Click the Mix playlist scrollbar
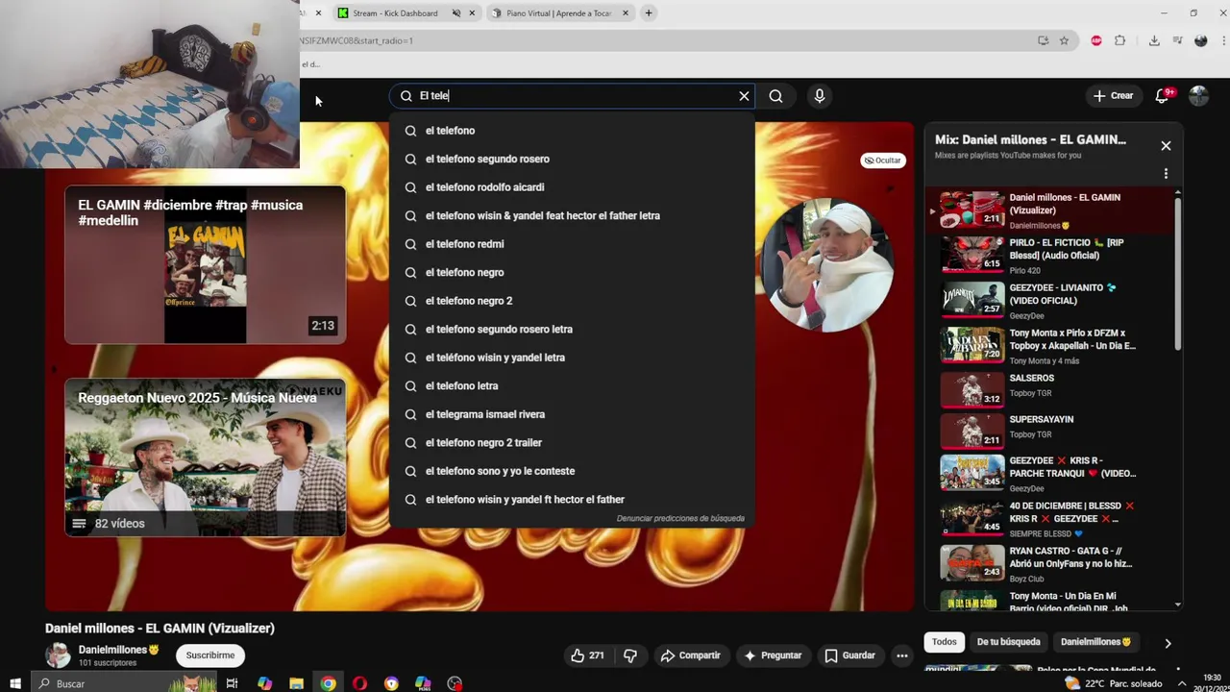 (1178, 274)
